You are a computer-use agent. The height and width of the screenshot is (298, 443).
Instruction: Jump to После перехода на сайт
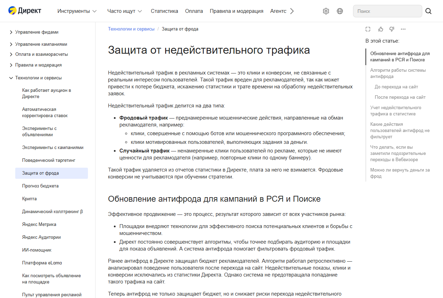point(400,97)
